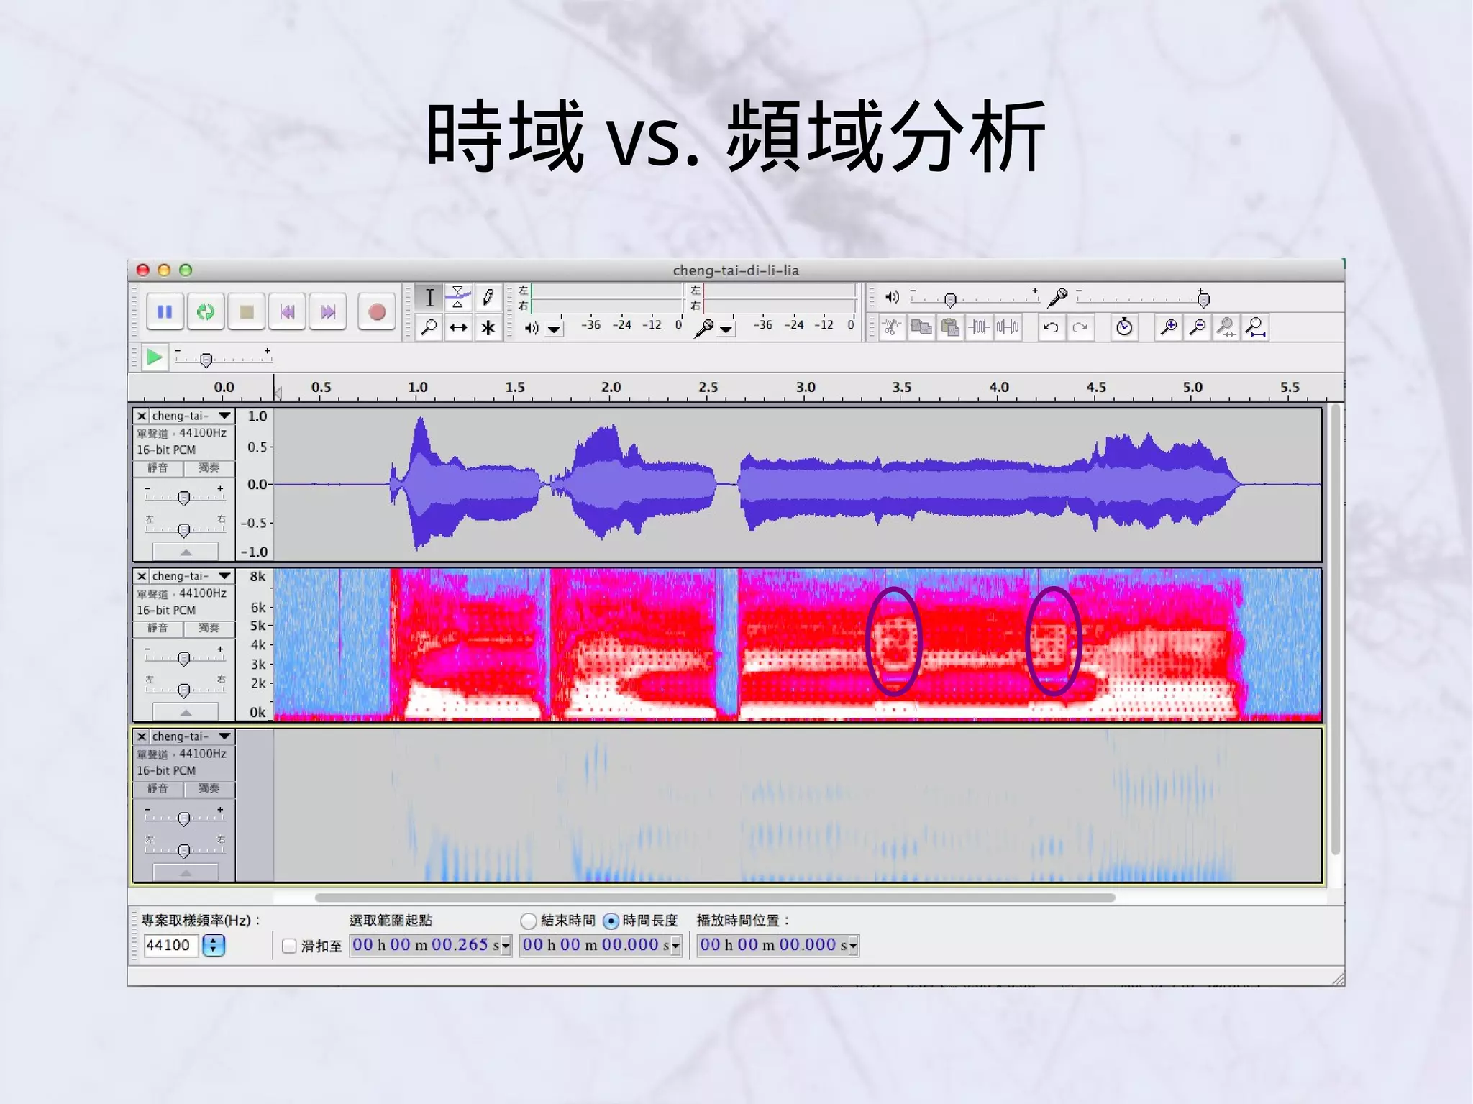Open the waveform track name dropdown
1473x1104 pixels.
[224, 416]
